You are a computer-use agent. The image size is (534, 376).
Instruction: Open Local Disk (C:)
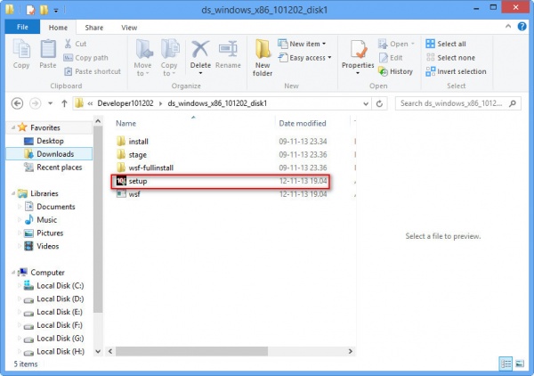click(x=60, y=286)
